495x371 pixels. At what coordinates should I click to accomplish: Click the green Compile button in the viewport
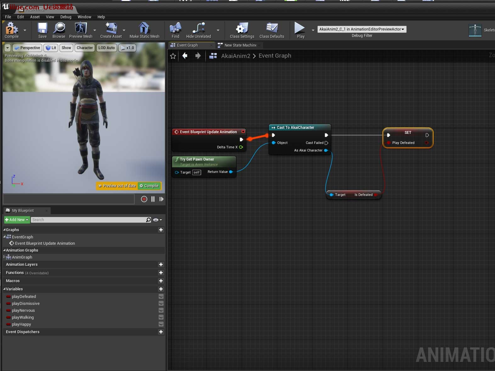pyautogui.click(x=149, y=186)
